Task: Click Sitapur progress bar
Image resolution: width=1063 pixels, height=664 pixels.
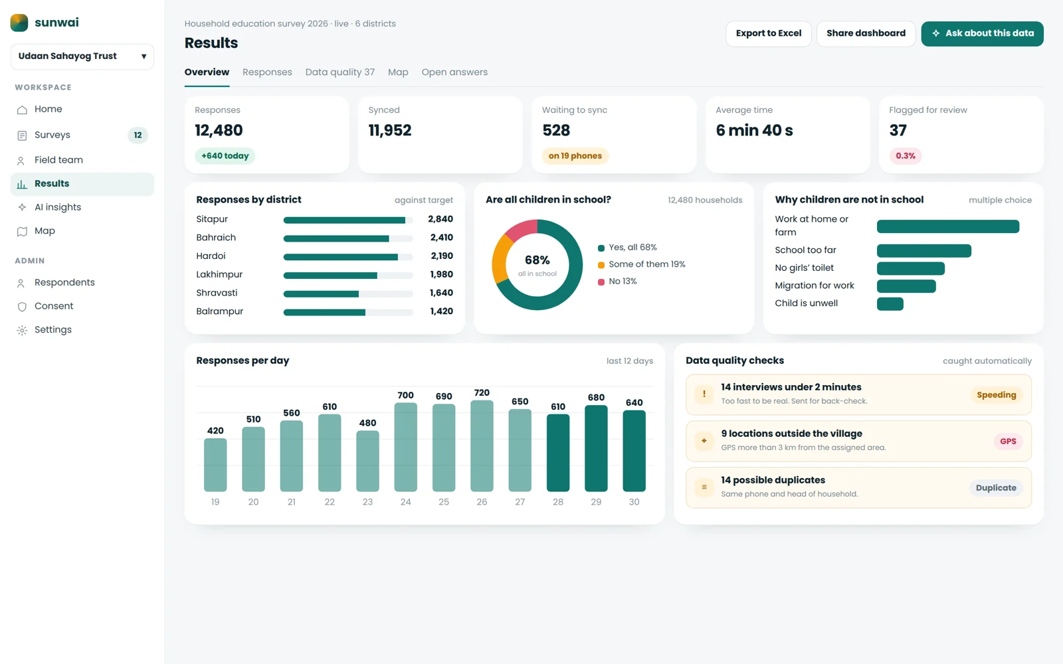Action: tap(348, 220)
